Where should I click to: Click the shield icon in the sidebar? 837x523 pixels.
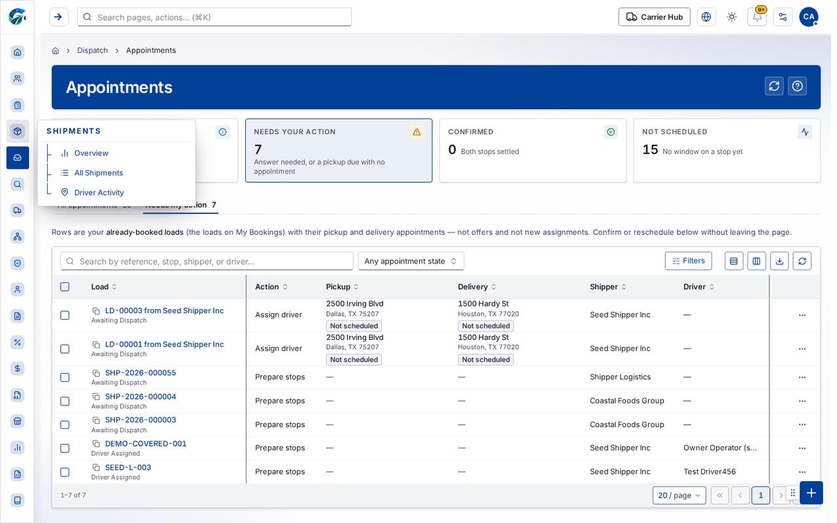[x=18, y=263]
